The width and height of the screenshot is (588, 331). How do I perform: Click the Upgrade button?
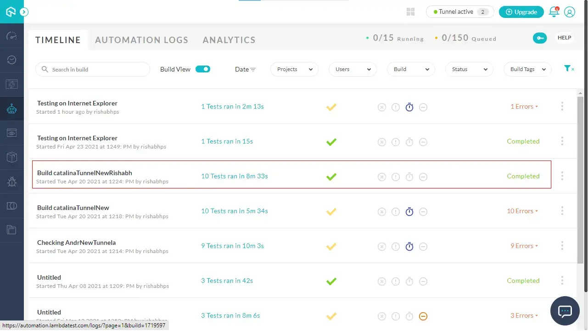521,12
